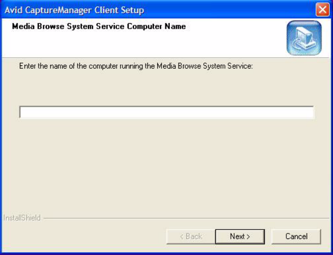This screenshot has width=333, height=255.
Task: Click the InstallShield label text
Action: (20, 218)
